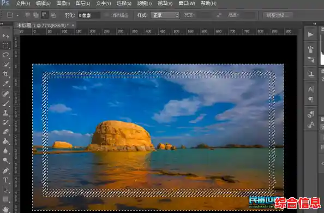Open the 图层(L) menu
This screenshot has width=324, height=213.
click(83, 3)
